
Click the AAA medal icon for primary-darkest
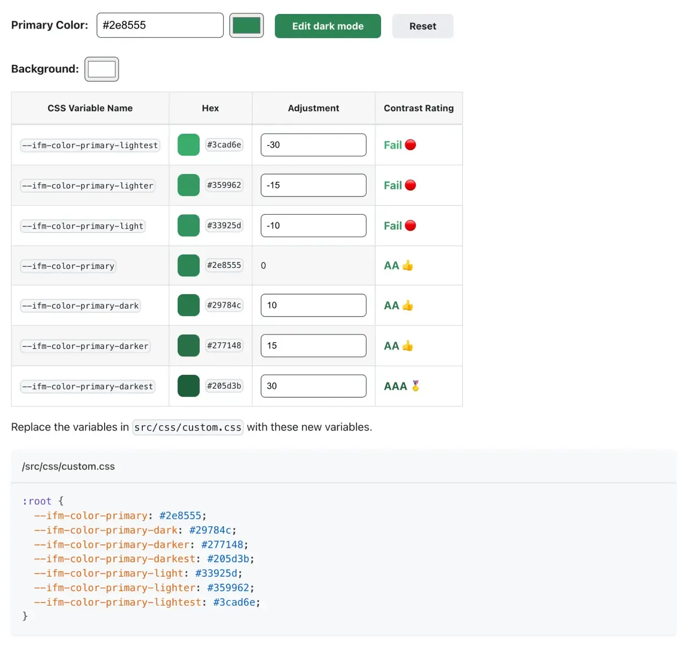[415, 386]
